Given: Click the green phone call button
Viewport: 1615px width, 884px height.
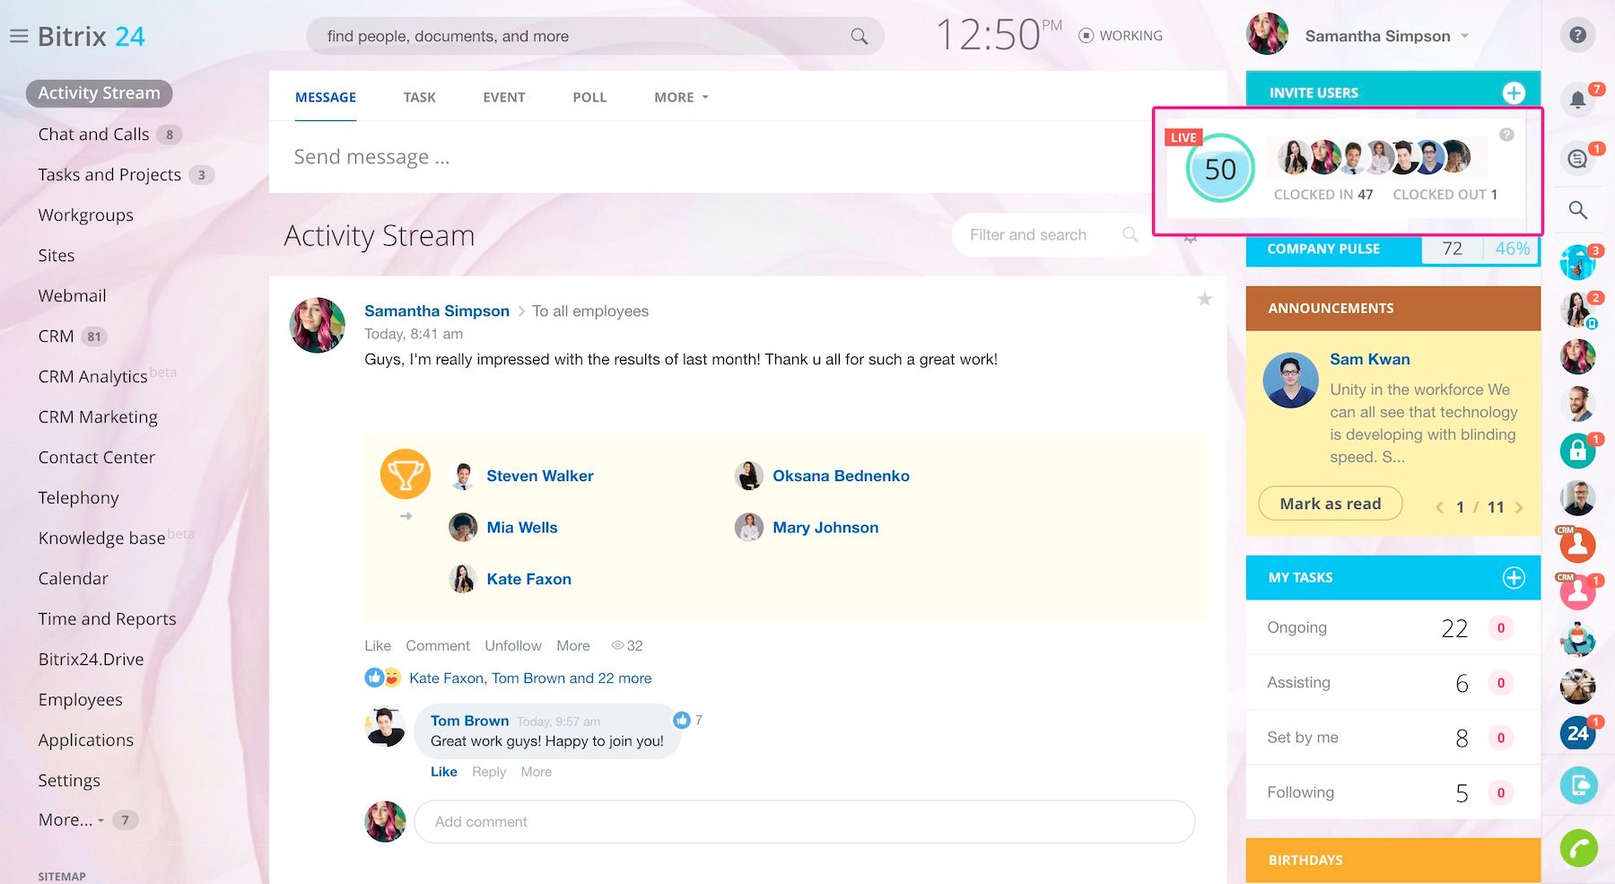Looking at the screenshot, I should point(1578,848).
